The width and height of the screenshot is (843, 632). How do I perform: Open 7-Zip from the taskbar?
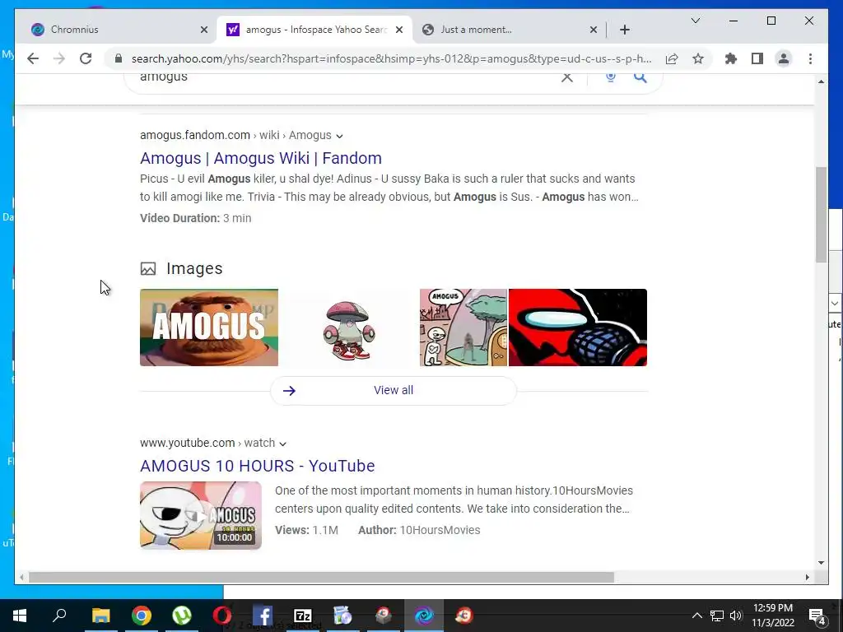point(303,616)
